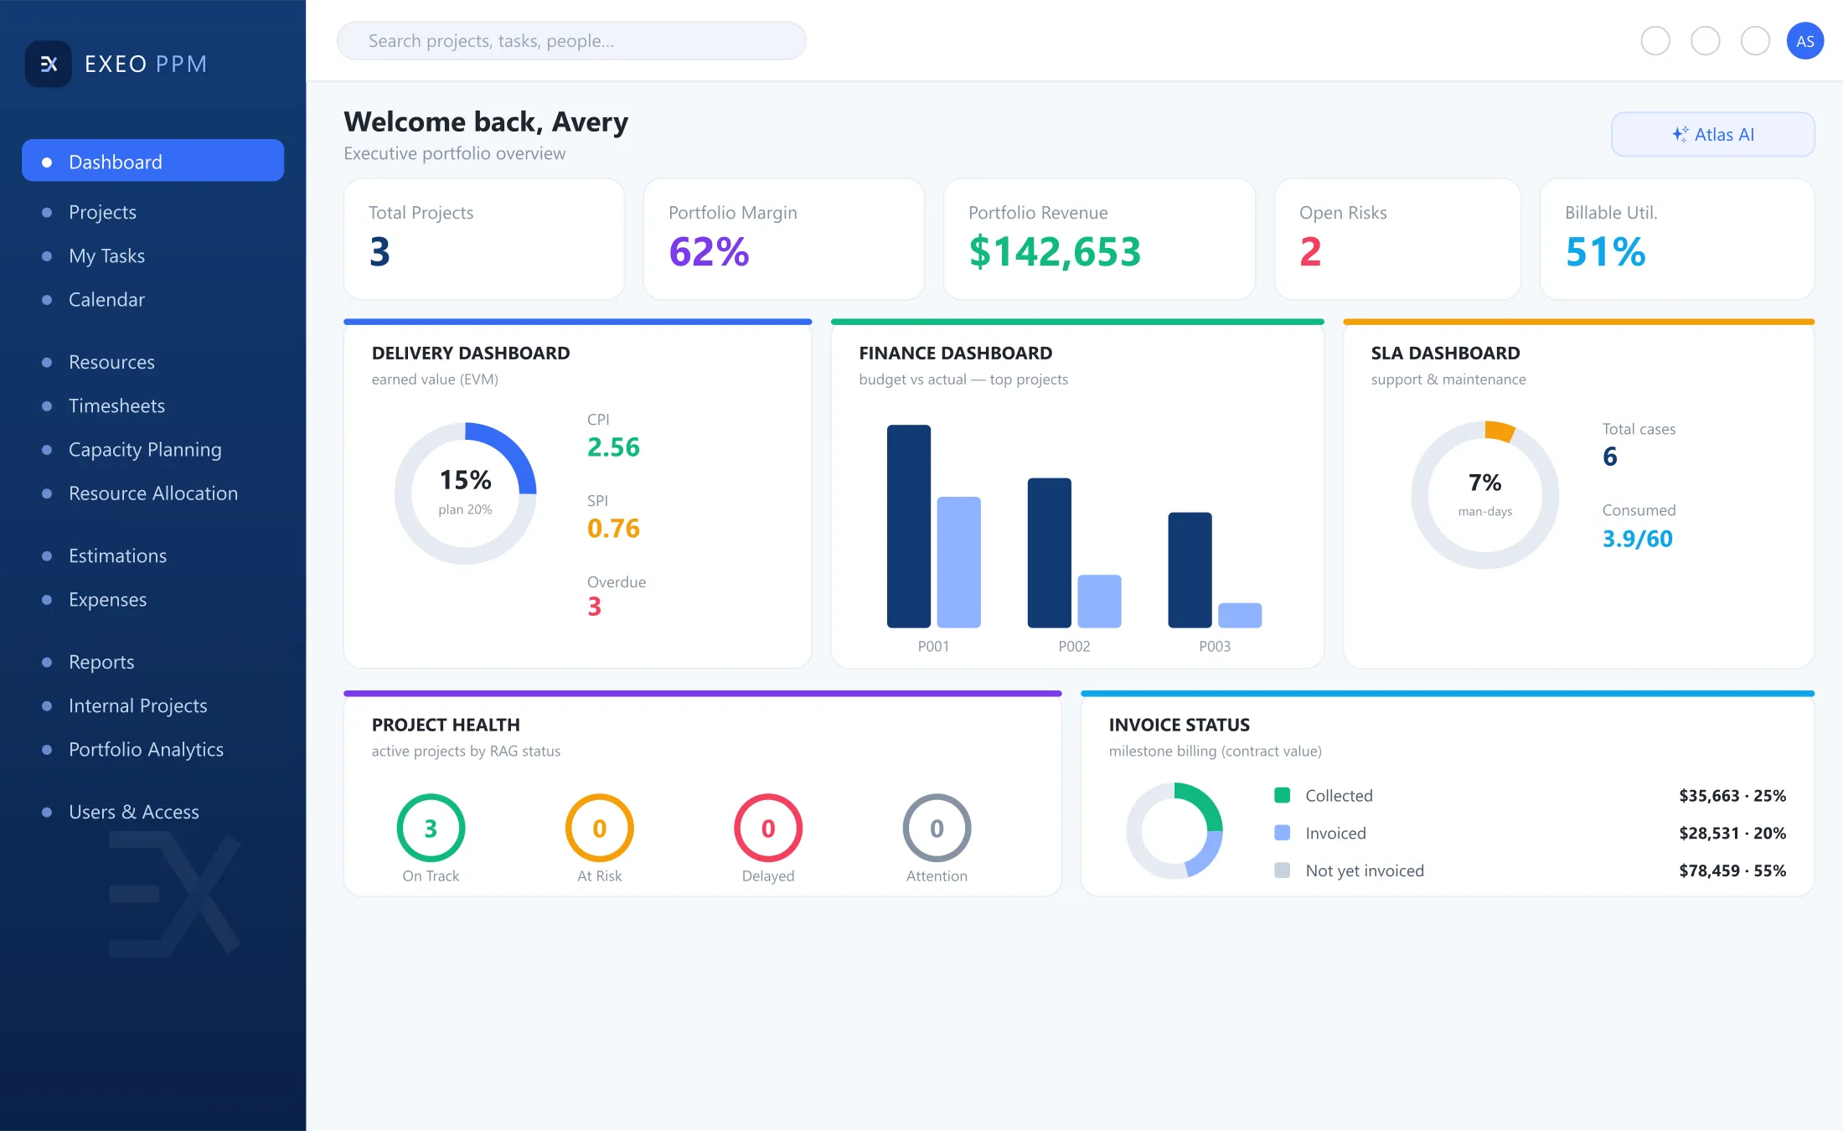
Task: Click the Consumed value 3.9/60
Action: coord(1638,539)
